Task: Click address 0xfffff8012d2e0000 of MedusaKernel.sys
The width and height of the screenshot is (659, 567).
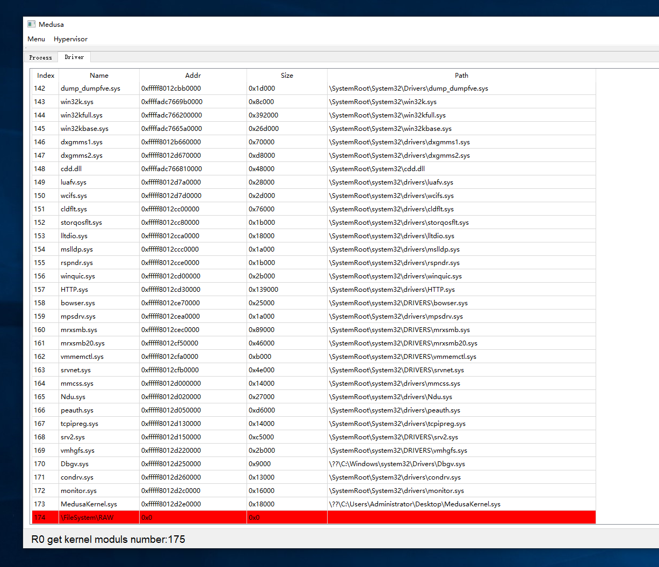Action: click(193, 504)
